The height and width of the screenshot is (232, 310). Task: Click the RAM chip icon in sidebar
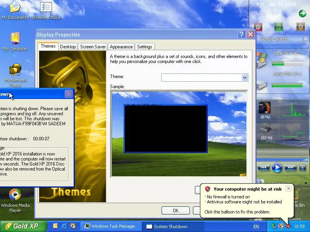coord(265,130)
